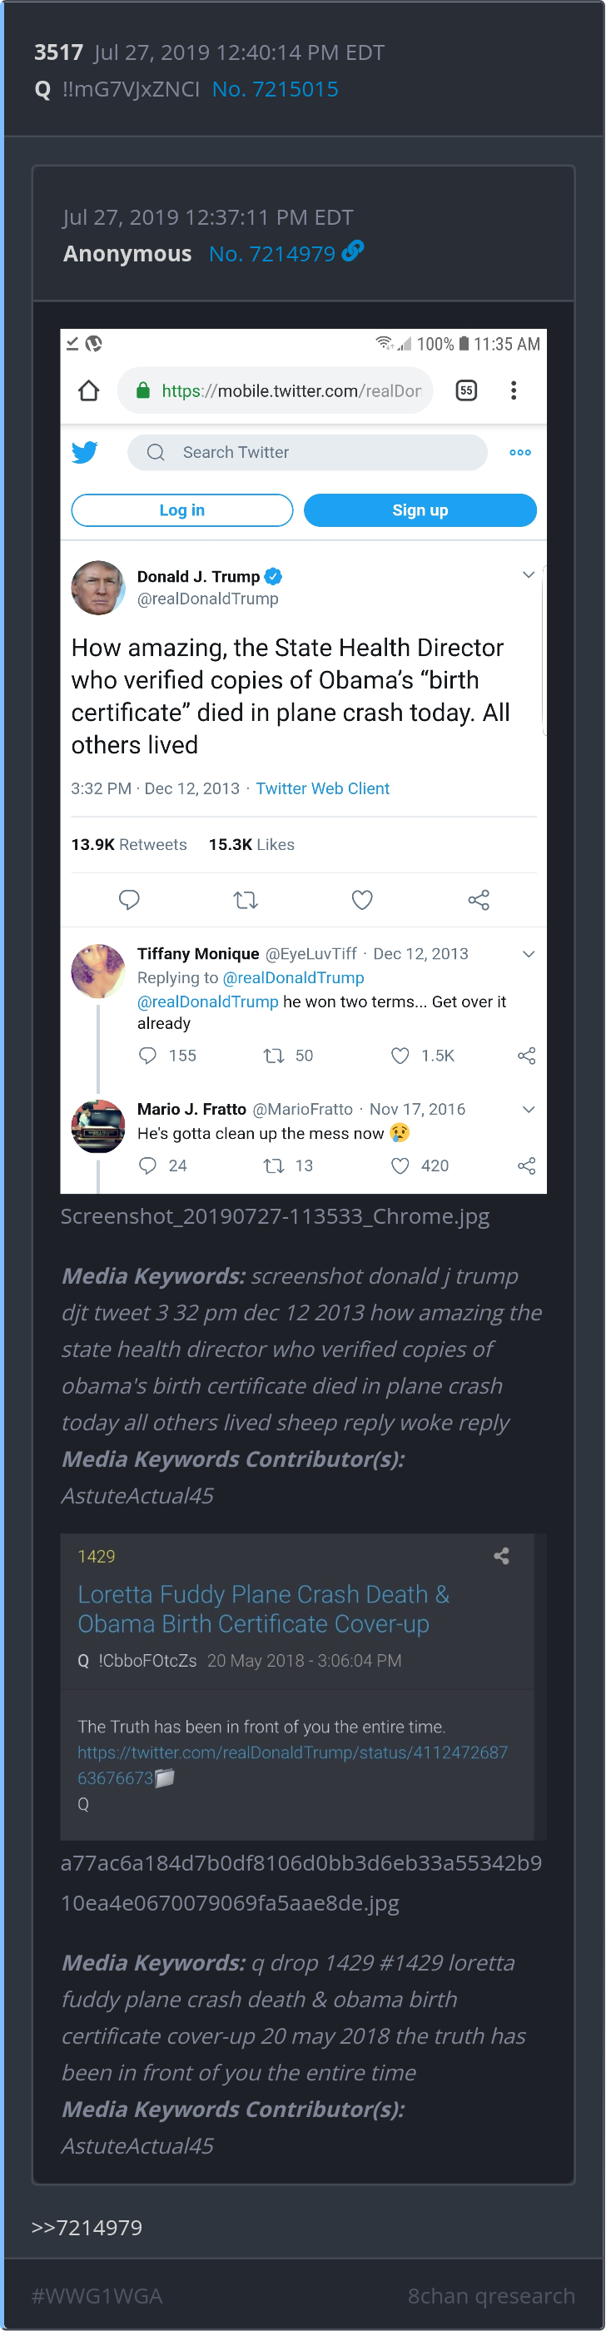Retweet Tiffany Monique's reply
Image resolution: width=606 pixels, height=2331 pixels.
(x=273, y=1055)
